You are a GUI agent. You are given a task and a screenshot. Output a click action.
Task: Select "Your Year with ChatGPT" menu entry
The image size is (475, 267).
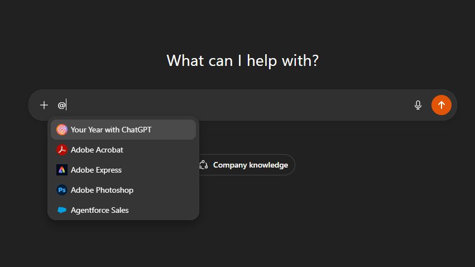[x=123, y=130]
